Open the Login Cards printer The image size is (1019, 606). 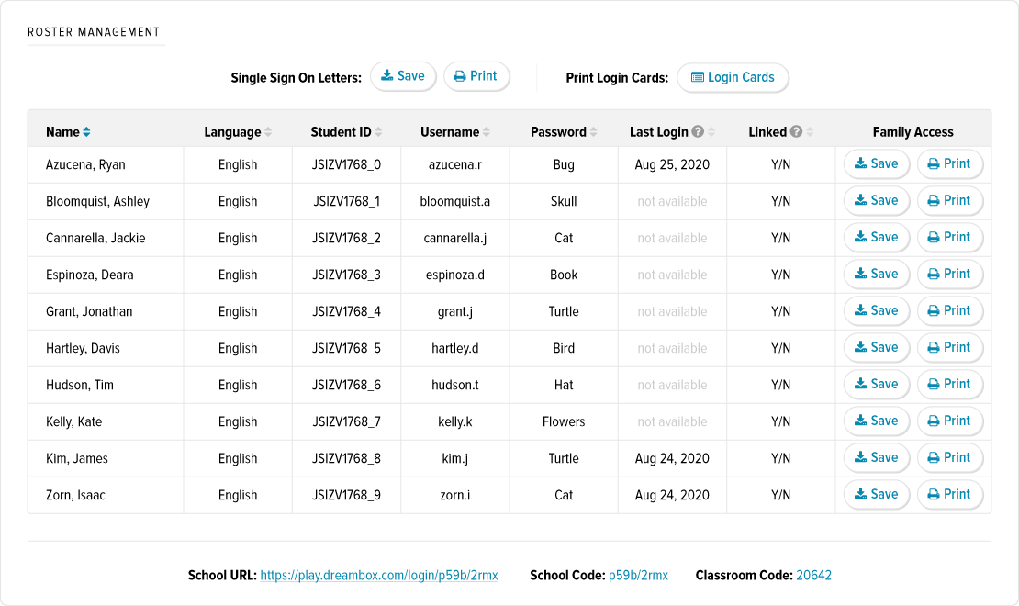[x=733, y=78]
